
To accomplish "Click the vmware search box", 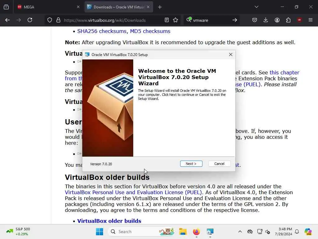I will (211, 20).
